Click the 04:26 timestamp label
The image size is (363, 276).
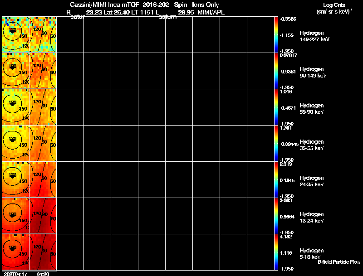pos(43,274)
